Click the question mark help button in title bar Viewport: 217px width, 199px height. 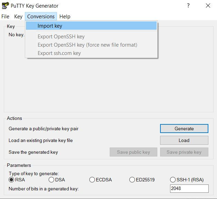(188, 6)
